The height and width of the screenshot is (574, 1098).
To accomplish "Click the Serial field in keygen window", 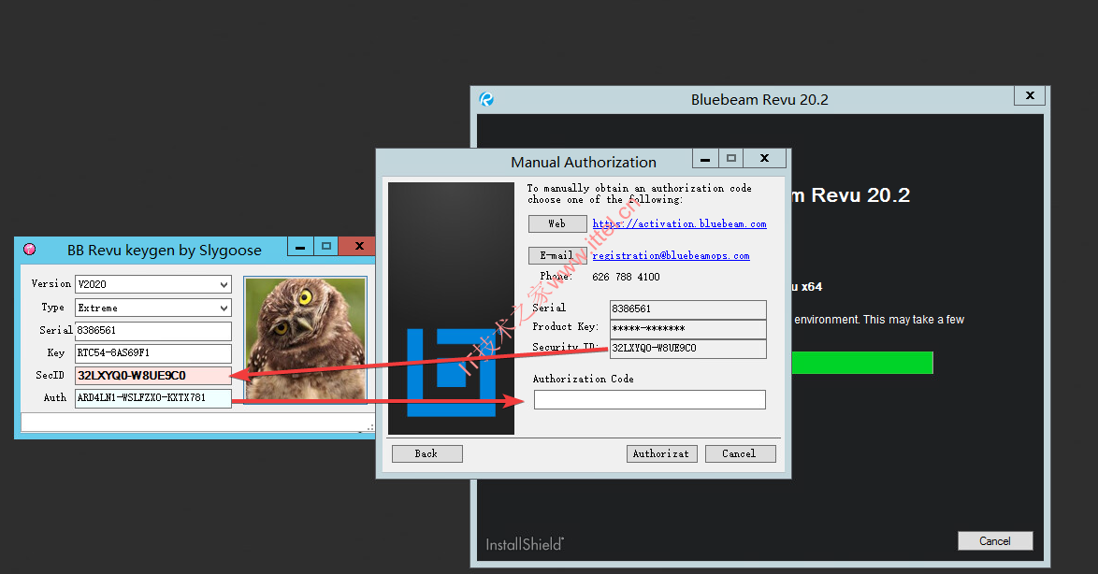I will [x=152, y=330].
